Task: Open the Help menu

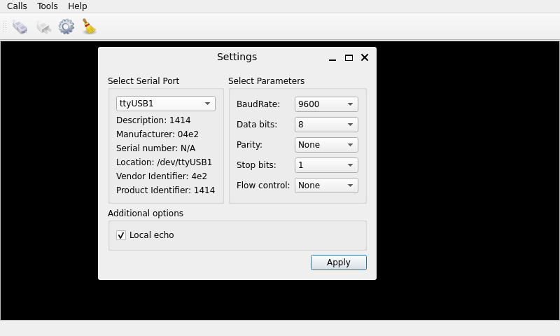Action: (78, 6)
